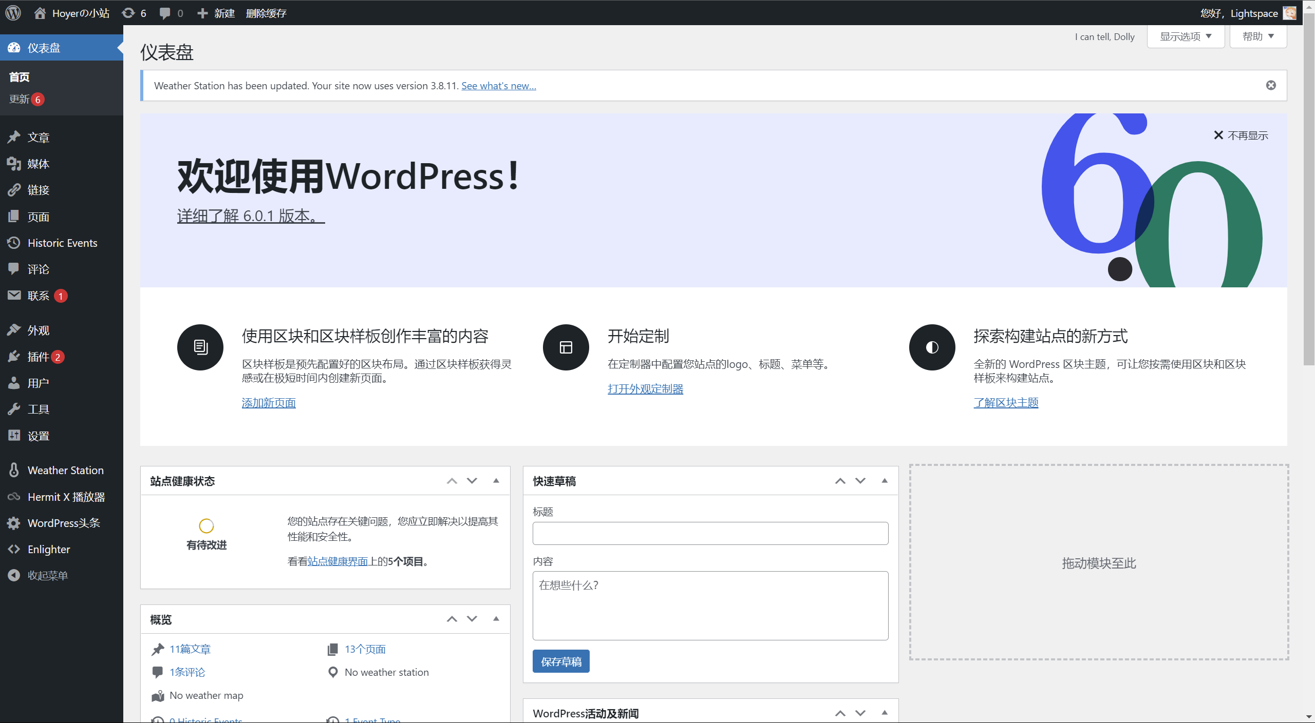Focus the 内容 draft textarea
Screen dimensions: 1315x723
coord(710,605)
